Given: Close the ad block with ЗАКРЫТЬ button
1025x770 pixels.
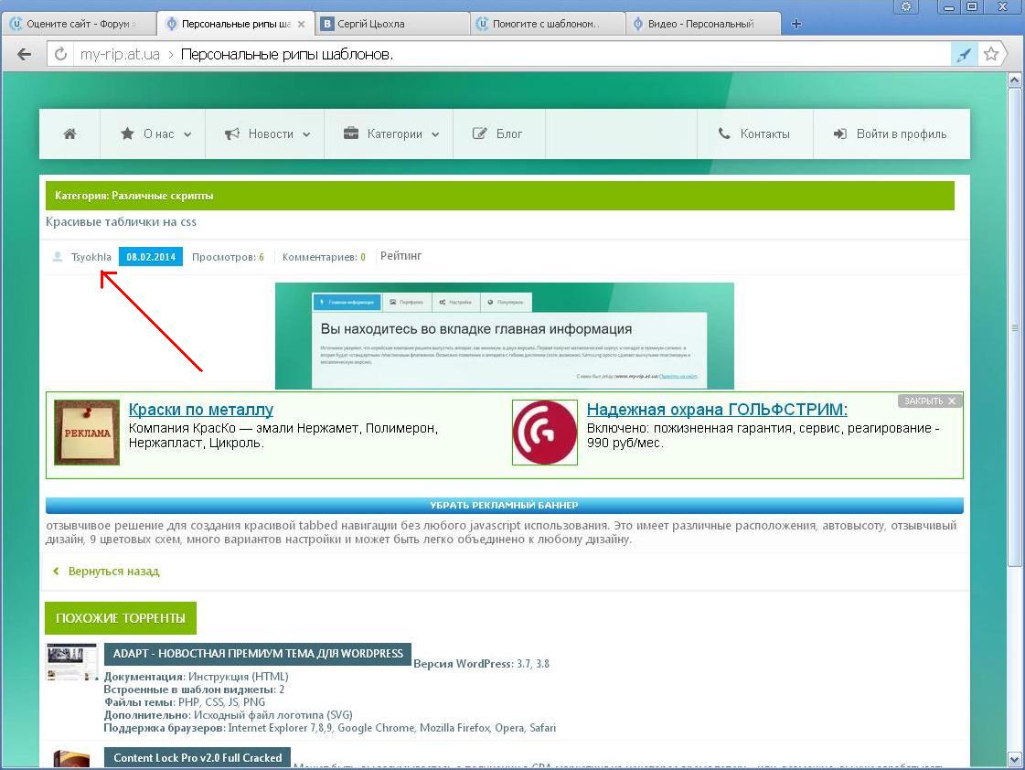Looking at the screenshot, I should point(930,401).
